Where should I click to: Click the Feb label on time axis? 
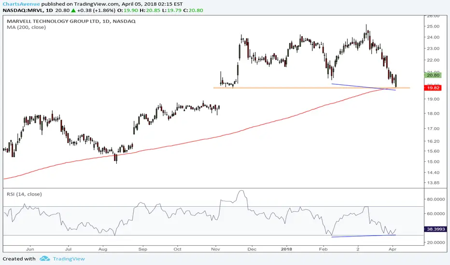pos(323,249)
